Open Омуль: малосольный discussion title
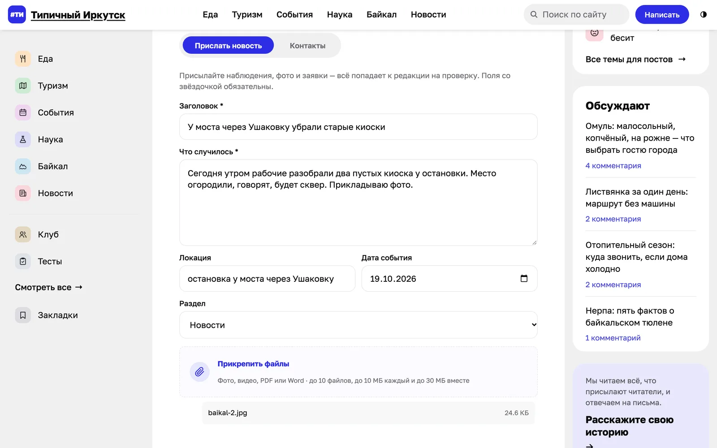 639,138
